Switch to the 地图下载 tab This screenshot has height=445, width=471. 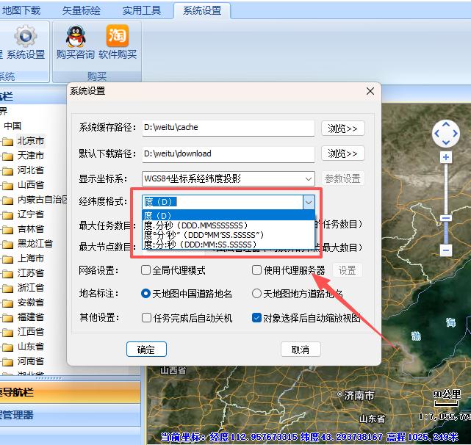click(21, 10)
